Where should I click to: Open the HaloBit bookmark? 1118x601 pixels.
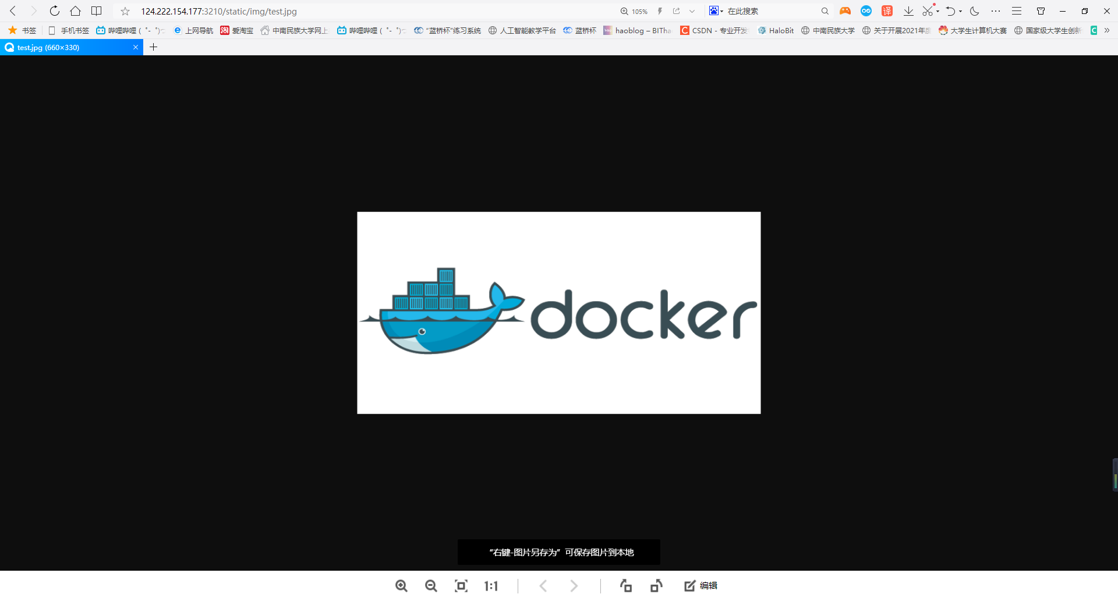(776, 30)
